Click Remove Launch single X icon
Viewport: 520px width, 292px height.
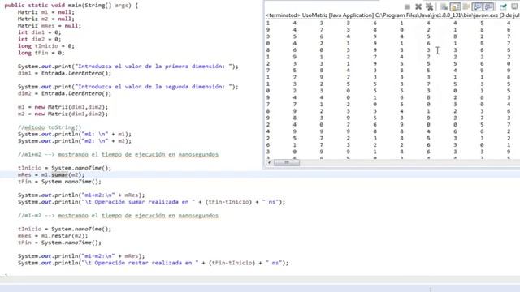tap(418, 6)
